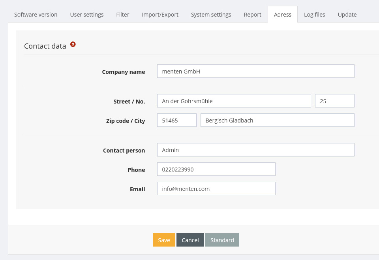This screenshot has width=379, height=260.
Task: Click the City field containing Bergisch Gladbach
Action: coord(277,120)
